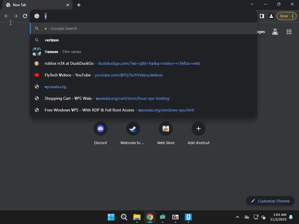Open the Discord shortcut
Viewport: 299px width, 224px height.
[100, 133]
